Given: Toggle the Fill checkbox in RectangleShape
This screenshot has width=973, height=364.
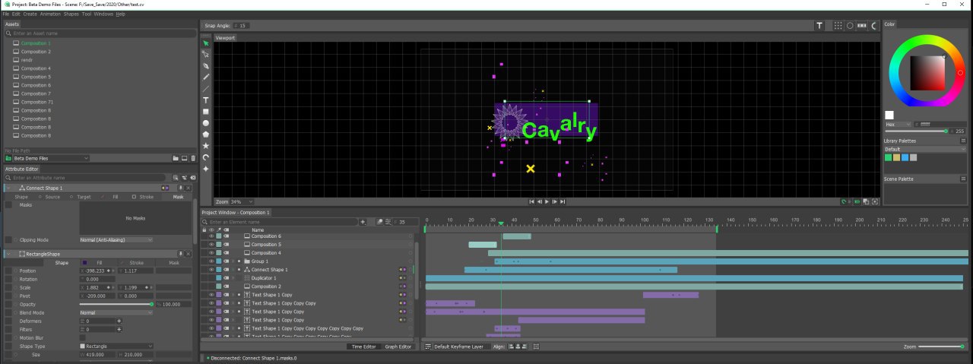Looking at the screenshot, I should (x=85, y=263).
